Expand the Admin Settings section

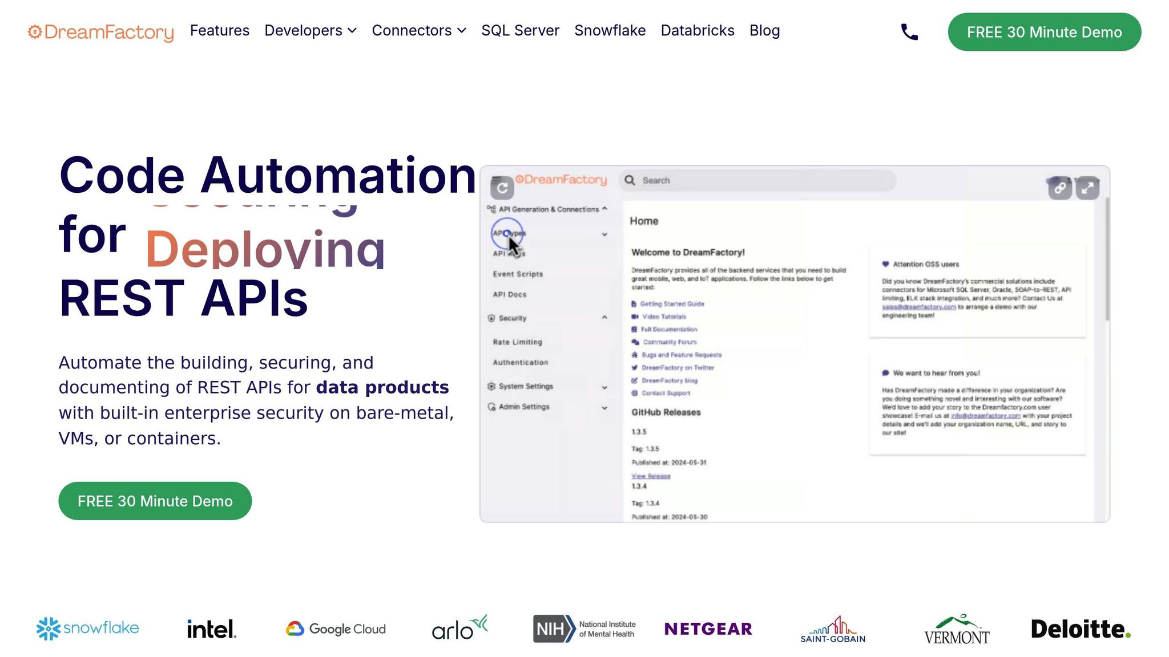click(604, 408)
